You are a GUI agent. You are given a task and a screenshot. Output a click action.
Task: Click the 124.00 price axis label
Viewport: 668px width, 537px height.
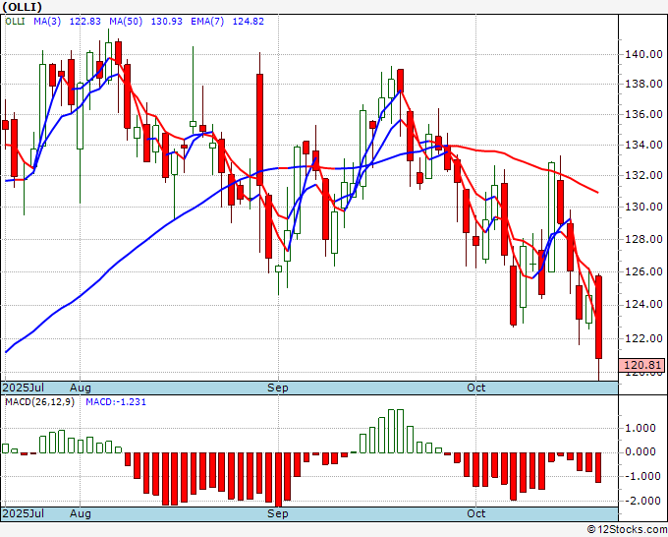(x=643, y=305)
